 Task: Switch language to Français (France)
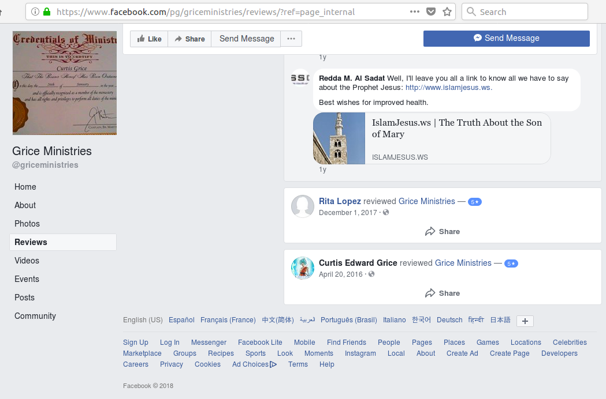click(228, 320)
